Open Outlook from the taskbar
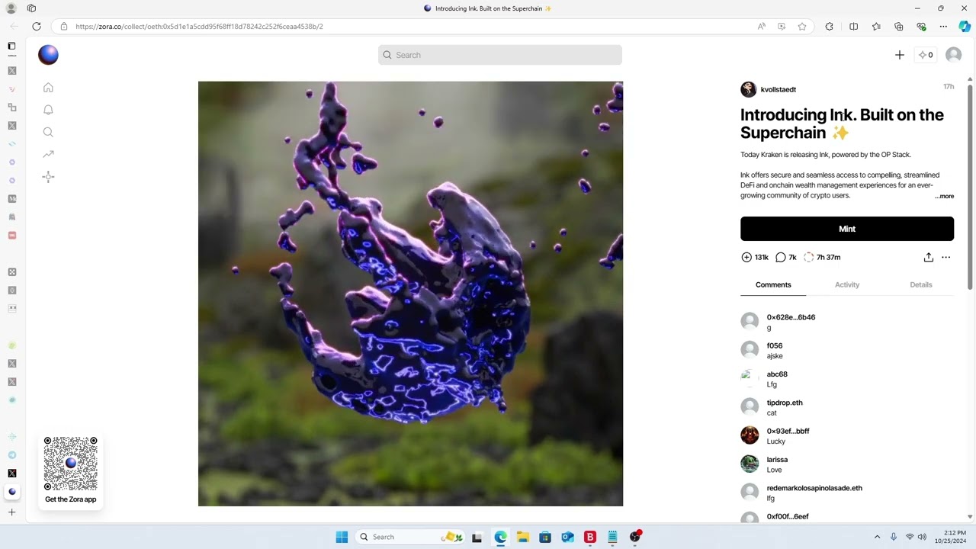 point(567,537)
